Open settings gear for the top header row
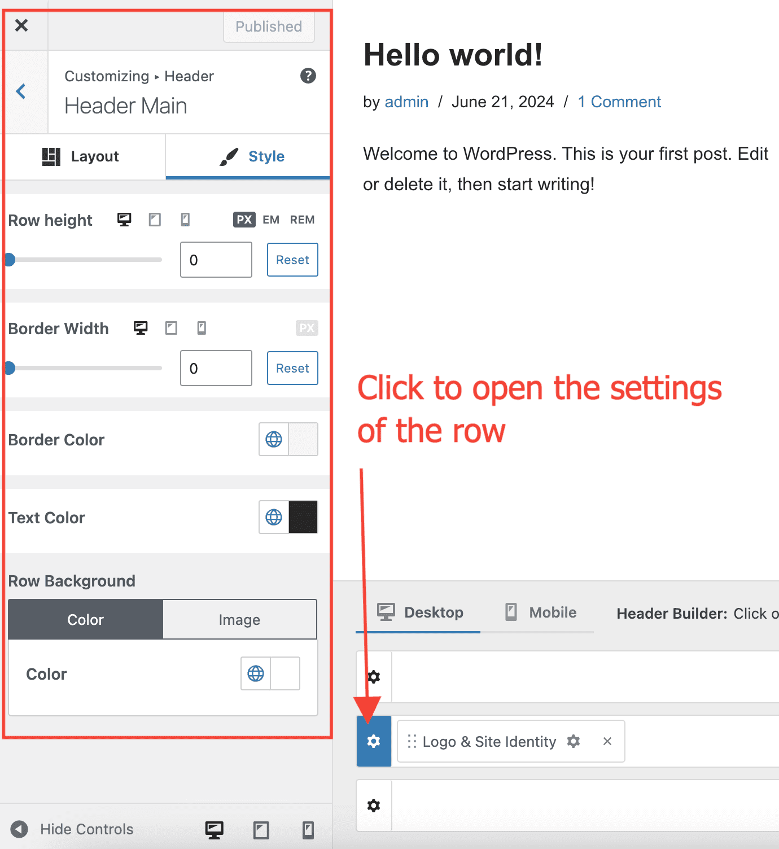Image resolution: width=779 pixels, height=849 pixels. point(374,676)
